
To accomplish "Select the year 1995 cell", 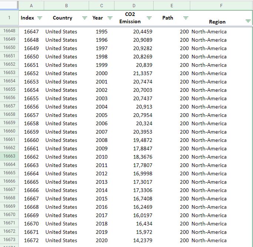I will click(101, 32).
